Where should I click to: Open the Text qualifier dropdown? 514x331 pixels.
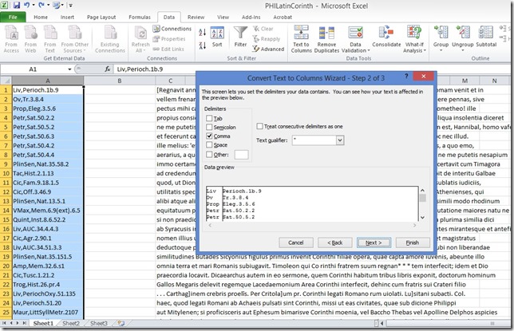click(x=341, y=140)
